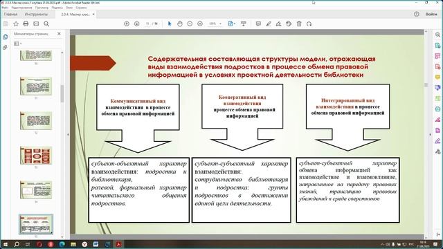Open Microsoft Edge from taskbar
This screenshot has height=249, width=443.
[62, 244]
